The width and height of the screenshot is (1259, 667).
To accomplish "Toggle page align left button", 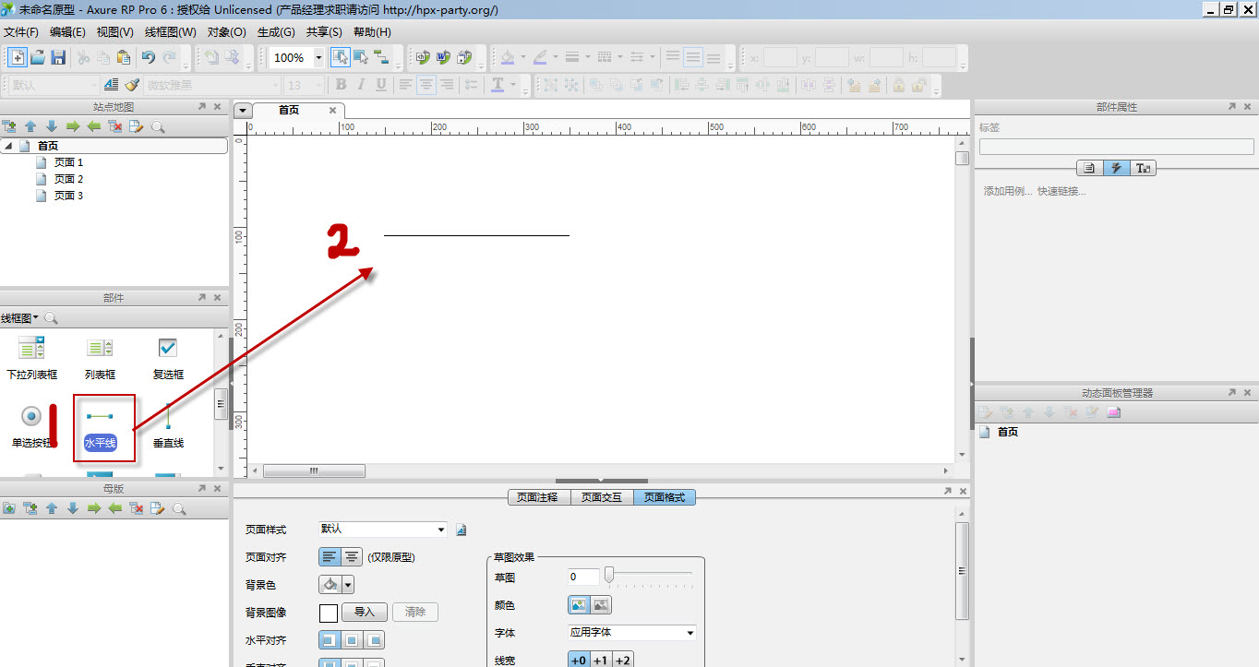I will point(330,557).
